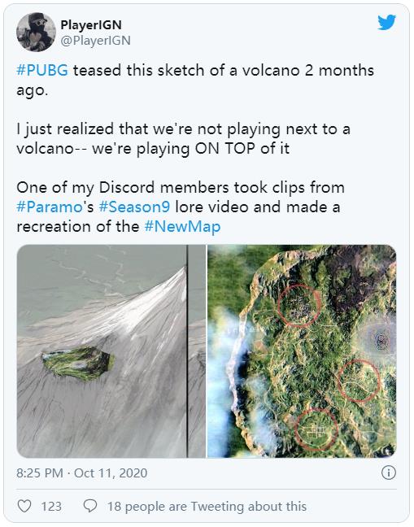Follow the #Paramo hashtag link
The height and width of the screenshot is (527, 414).
pyautogui.click(x=50, y=207)
